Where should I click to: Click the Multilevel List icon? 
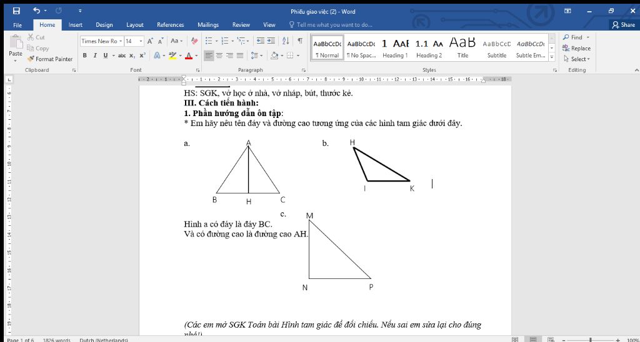click(x=241, y=41)
